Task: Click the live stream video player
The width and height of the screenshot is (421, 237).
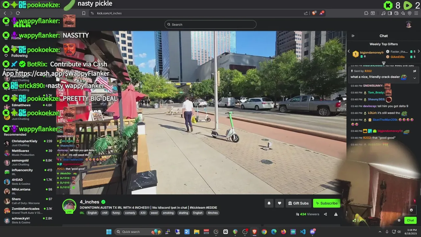Action: [201, 113]
